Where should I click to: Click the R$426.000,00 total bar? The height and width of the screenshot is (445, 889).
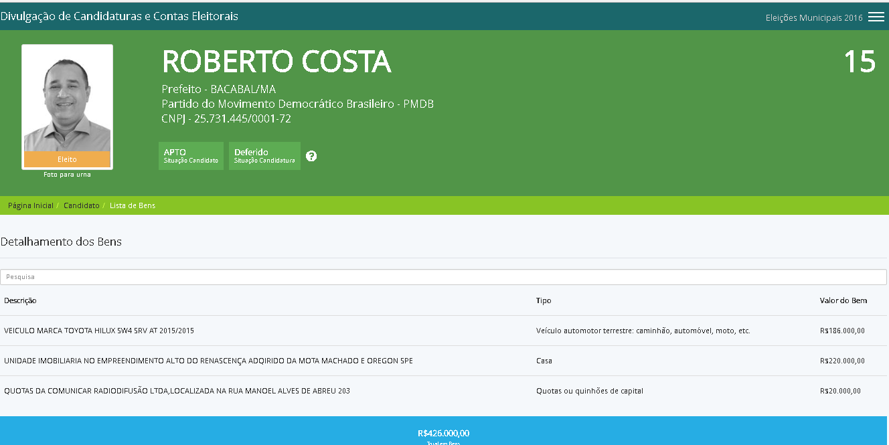[x=443, y=433]
